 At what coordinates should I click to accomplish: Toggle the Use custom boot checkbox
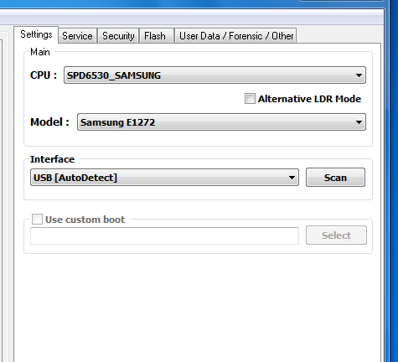click(37, 220)
